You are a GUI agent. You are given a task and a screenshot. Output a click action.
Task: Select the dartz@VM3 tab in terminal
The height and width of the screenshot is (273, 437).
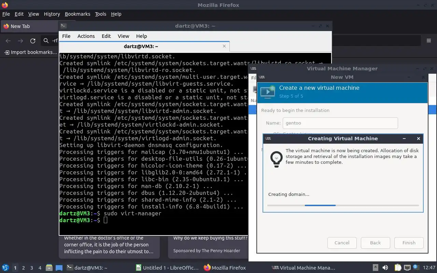(x=141, y=46)
